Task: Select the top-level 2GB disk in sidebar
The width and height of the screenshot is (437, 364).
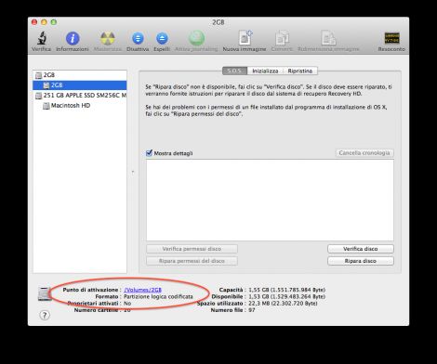Action: point(80,75)
